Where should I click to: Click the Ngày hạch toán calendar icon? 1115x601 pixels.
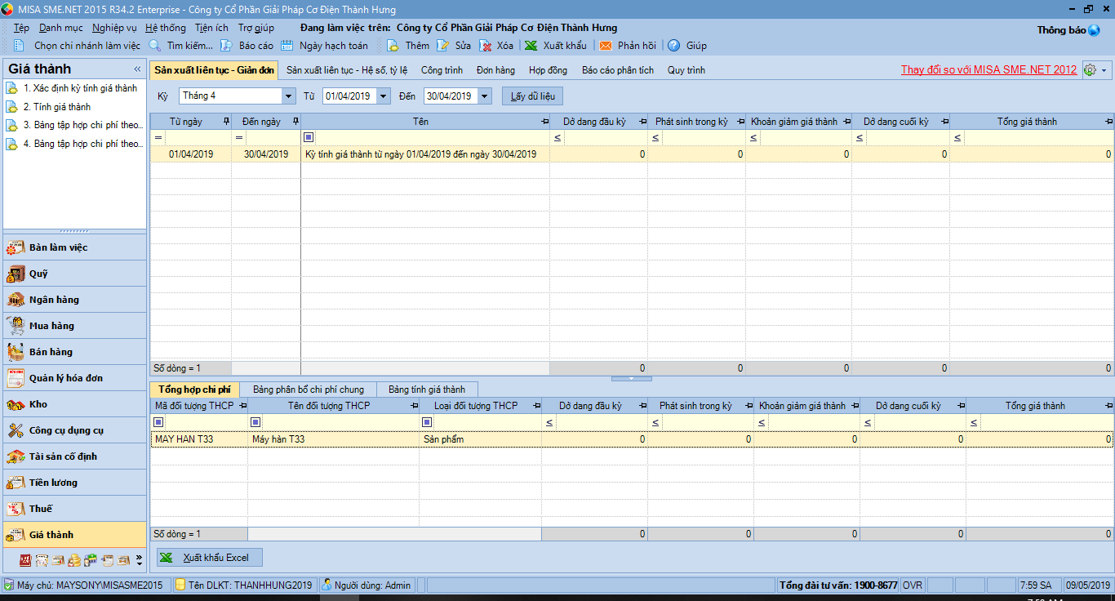(x=287, y=46)
